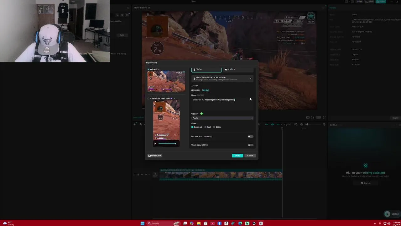The height and width of the screenshot is (226, 401).
Task: Click the Share button
Action: coord(237,156)
